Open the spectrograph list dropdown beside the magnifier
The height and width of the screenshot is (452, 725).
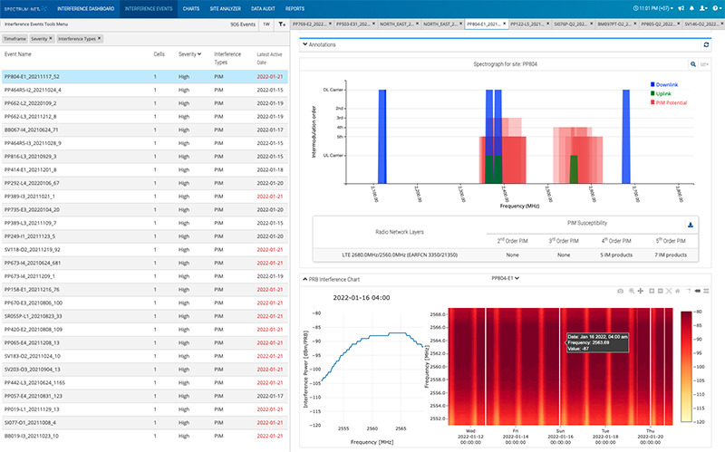(x=704, y=64)
